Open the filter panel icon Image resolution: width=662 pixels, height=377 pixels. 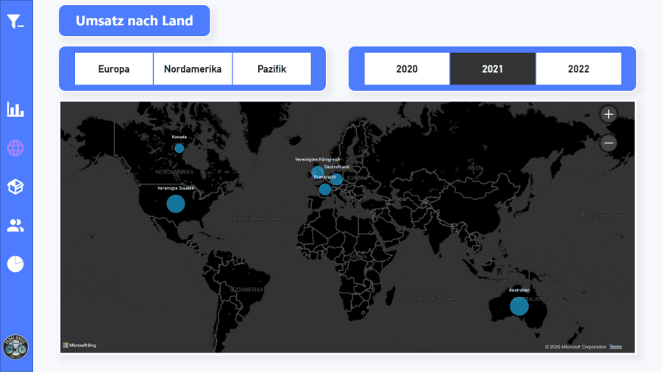15,21
